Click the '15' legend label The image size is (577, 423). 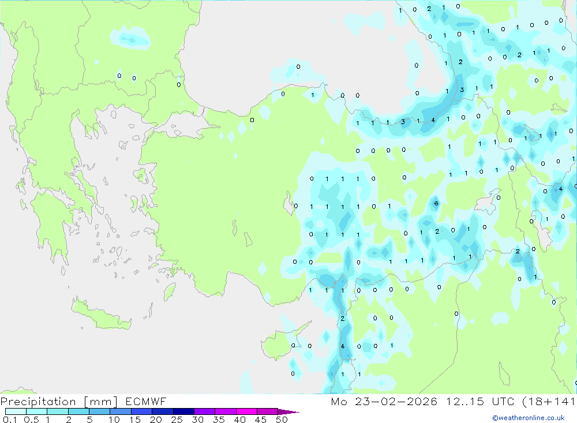[135, 420]
